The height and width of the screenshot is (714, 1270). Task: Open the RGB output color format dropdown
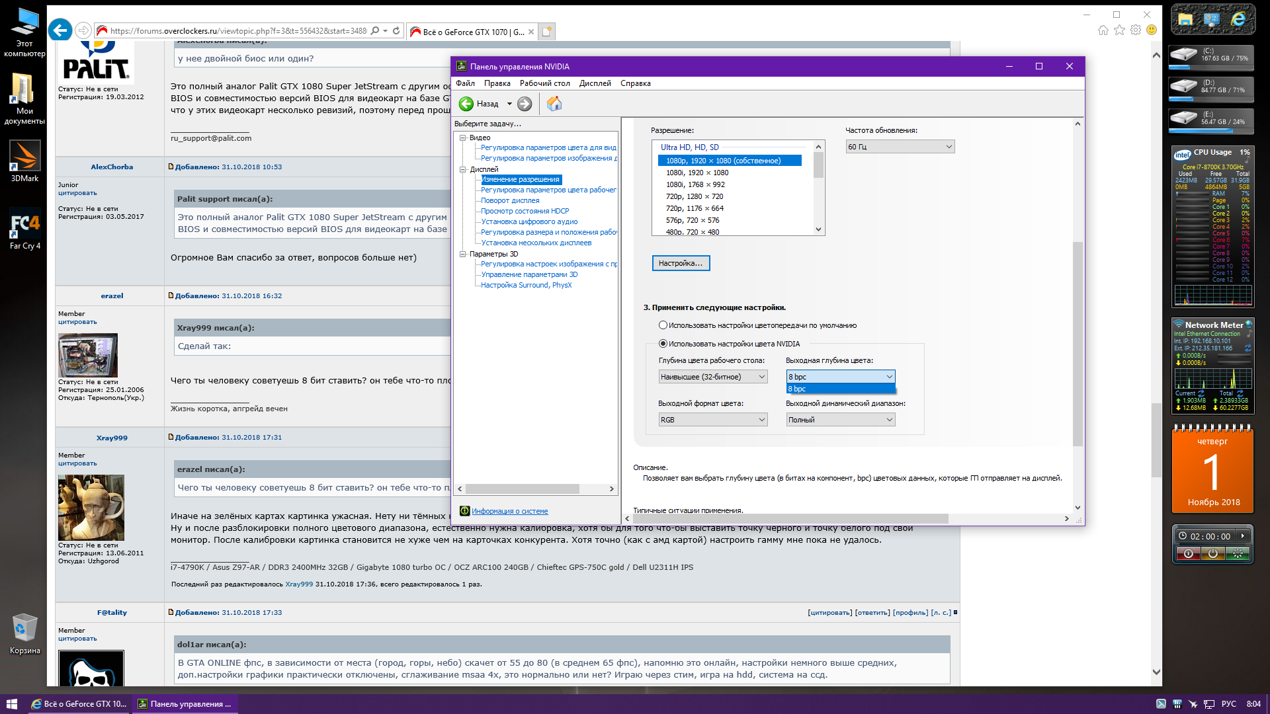click(712, 420)
